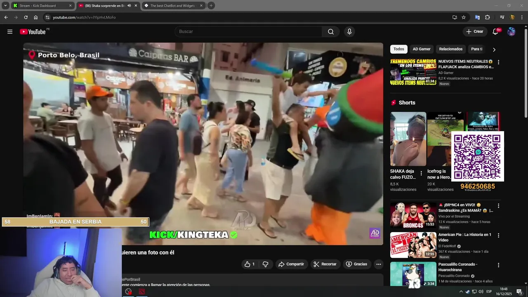The image size is (528, 297).
Task: Open the SHAKA deja calvo short thumbnail
Action: click(408, 139)
